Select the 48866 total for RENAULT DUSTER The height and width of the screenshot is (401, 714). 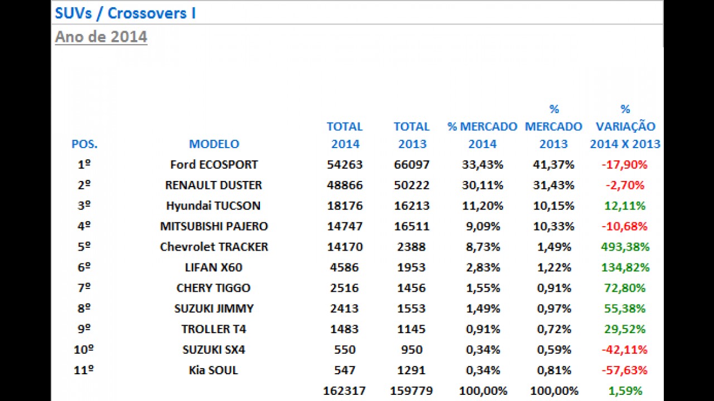coord(345,185)
